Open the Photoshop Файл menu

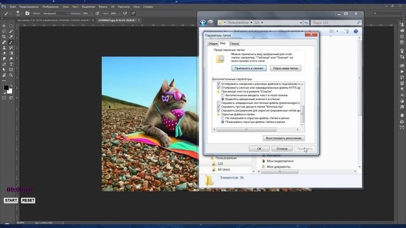coord(13,7)
